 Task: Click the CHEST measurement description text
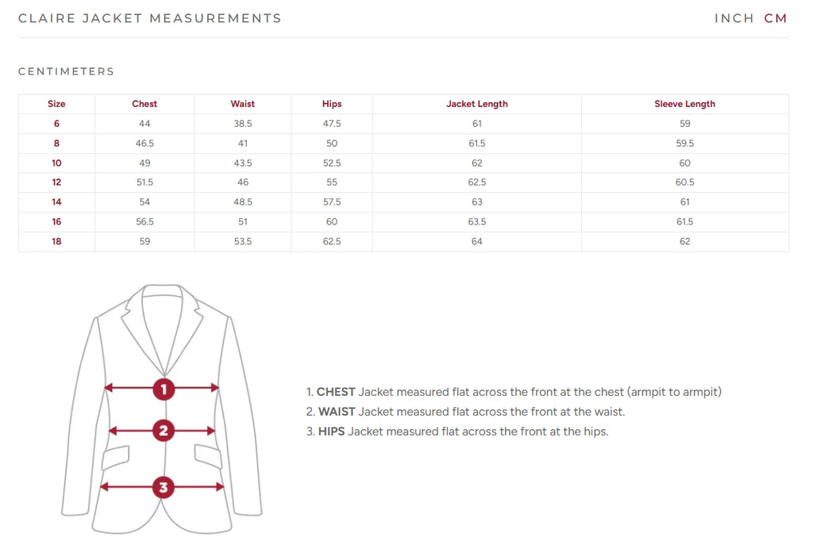(514, 392)
